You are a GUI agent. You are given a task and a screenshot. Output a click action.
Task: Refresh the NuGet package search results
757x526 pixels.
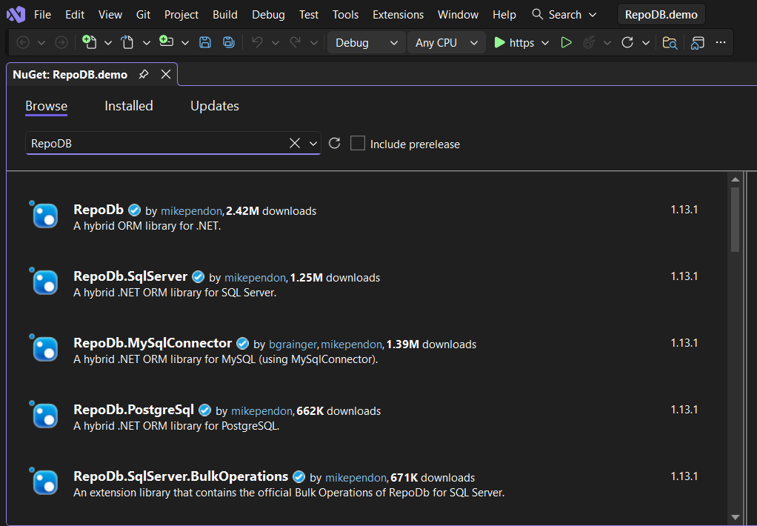[335, 143]
